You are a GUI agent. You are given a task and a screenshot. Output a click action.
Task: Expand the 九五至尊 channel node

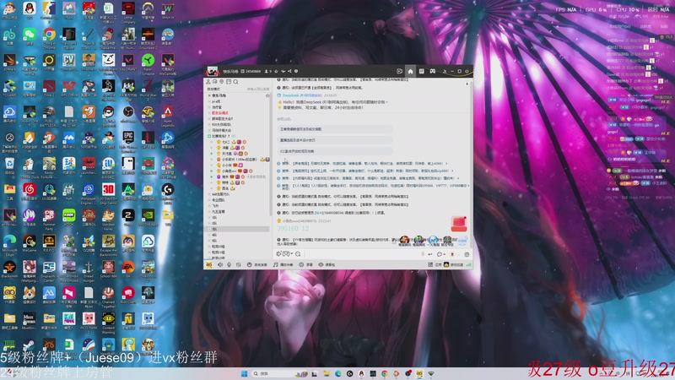[209, 212]
